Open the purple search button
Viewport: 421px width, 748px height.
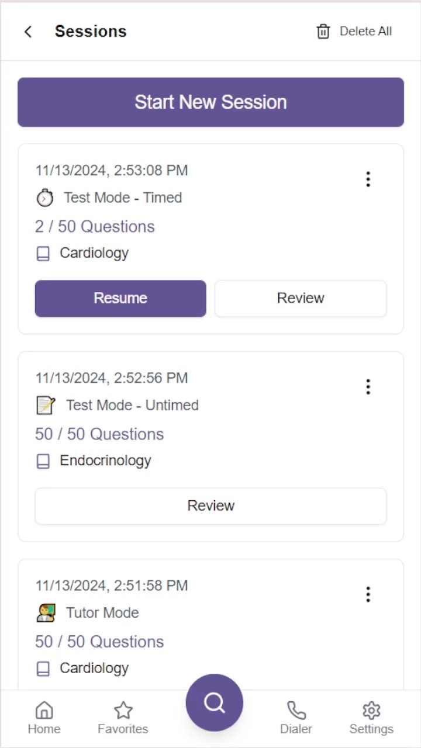point(214,702)
